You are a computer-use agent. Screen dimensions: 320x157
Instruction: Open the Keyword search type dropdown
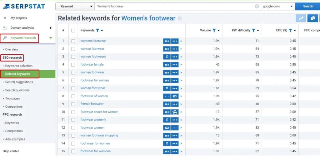[x=75, y=6]
